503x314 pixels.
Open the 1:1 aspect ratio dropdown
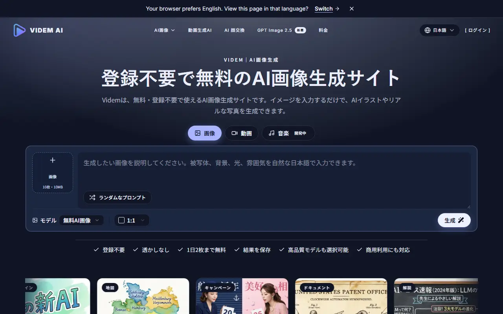point(132,221)
